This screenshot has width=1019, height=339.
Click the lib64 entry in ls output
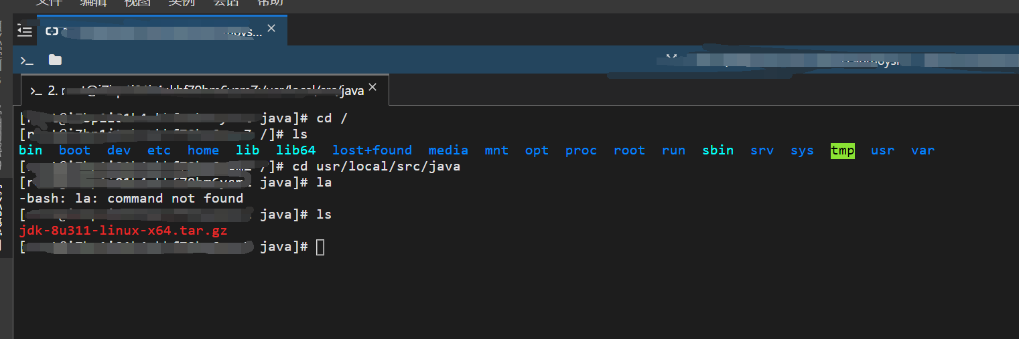click(295, 150)
